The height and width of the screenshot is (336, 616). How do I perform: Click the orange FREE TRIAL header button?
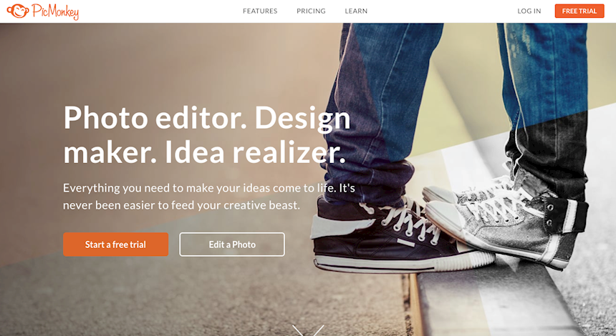(x=579, y=11)
